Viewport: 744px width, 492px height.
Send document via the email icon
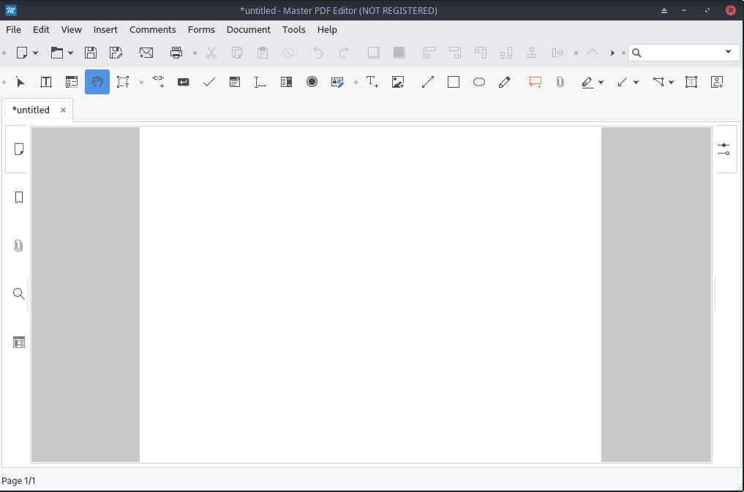(x=146, y=53)
